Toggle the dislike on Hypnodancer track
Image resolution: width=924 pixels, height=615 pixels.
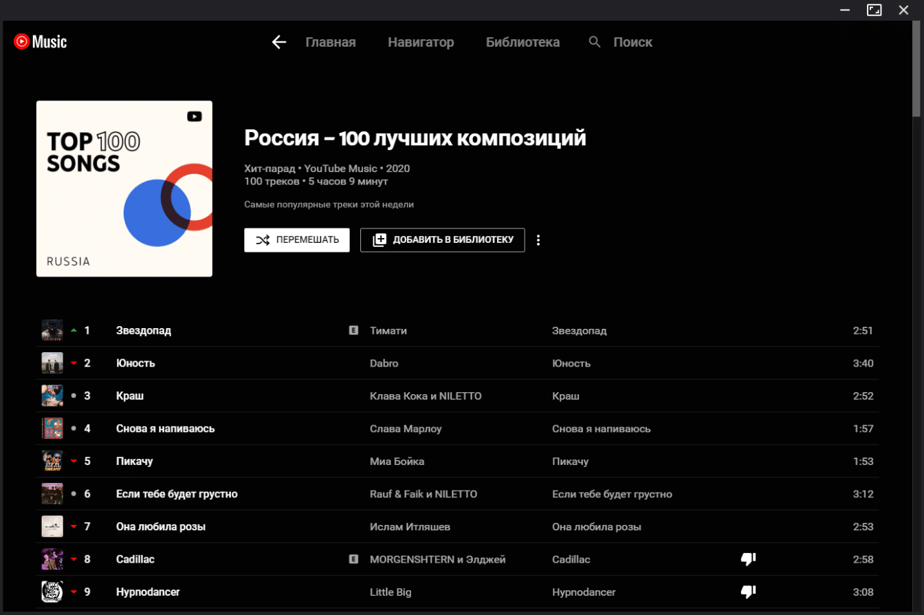(748, 592)
